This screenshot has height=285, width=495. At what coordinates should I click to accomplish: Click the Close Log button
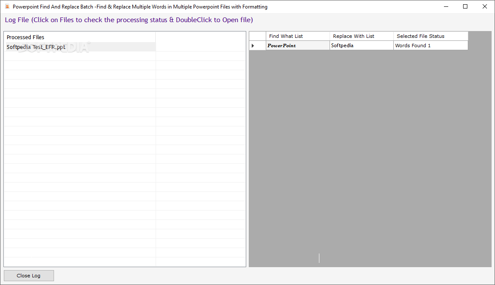pos(29,276)
